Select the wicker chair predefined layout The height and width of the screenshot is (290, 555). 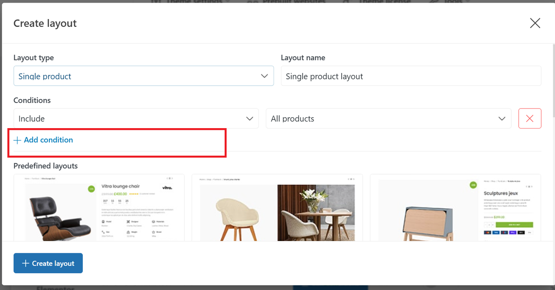coord(277,207)
